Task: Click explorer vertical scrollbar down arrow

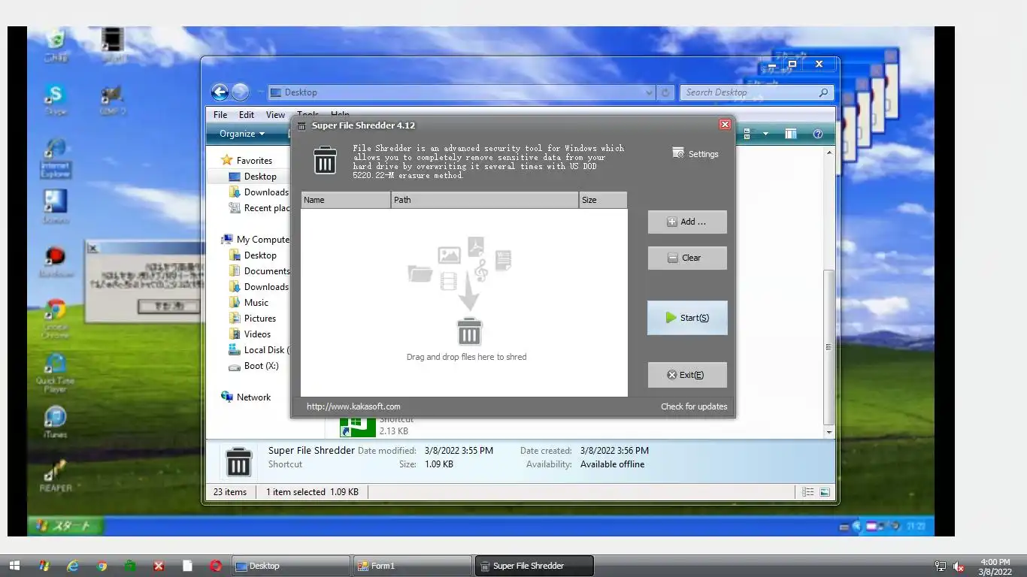Action: 829,433
